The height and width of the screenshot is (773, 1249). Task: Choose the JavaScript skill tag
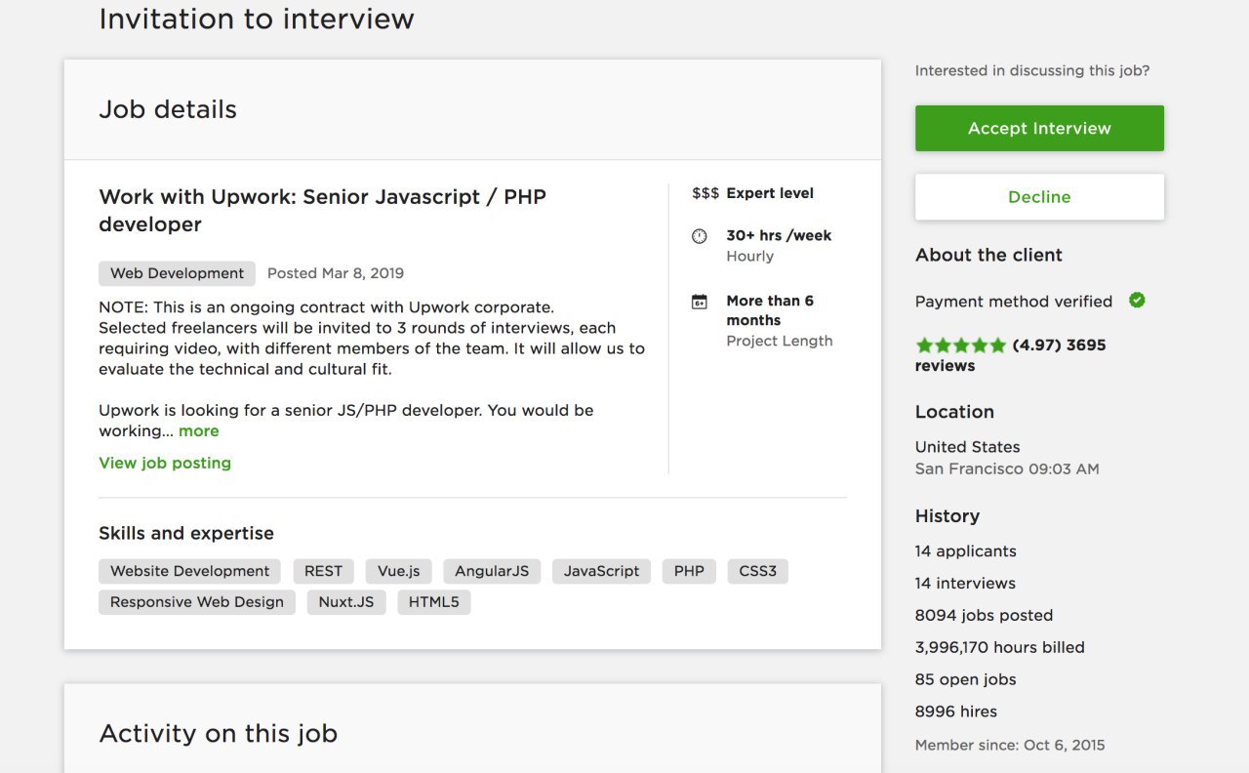(601, 571)
